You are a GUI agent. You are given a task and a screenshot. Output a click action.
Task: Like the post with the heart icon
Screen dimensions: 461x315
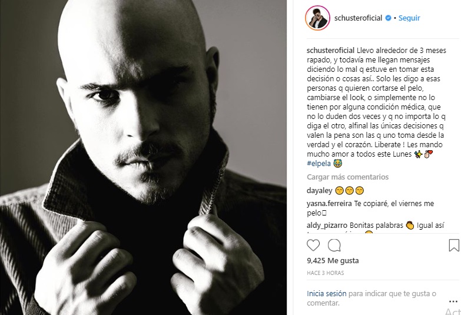coord(313,246)
